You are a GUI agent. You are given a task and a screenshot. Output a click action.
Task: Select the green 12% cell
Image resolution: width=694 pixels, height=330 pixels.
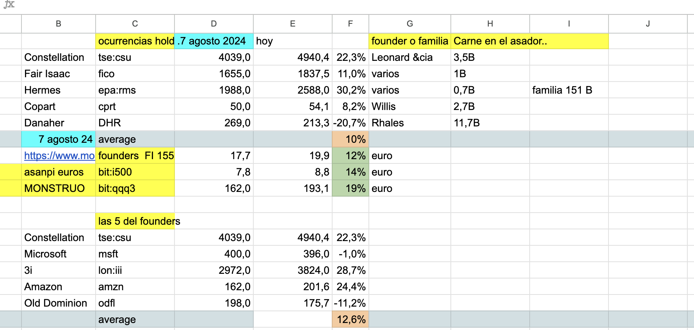351,156
